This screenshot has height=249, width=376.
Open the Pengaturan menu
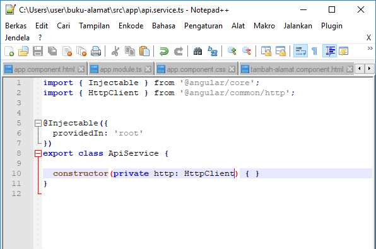[x=203, y=26]
